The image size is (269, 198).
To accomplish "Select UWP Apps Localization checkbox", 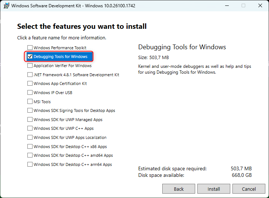I will point(30,137).
